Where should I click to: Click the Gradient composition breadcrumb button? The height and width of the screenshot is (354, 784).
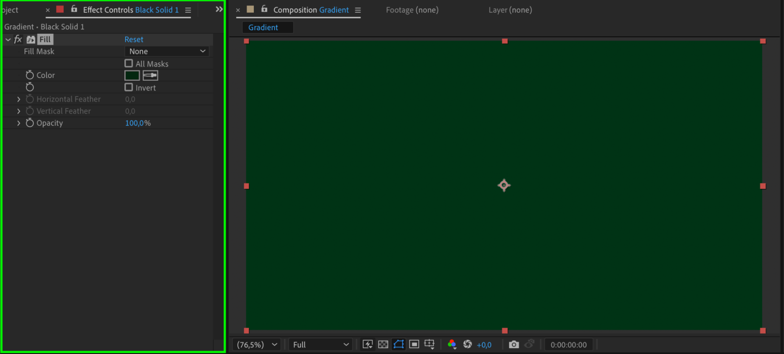[x=263, y=27]
